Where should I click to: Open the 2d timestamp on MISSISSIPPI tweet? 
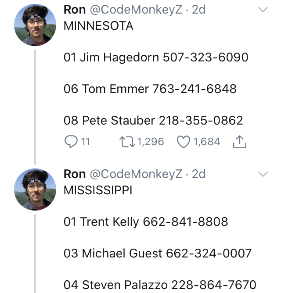[198, 174]
